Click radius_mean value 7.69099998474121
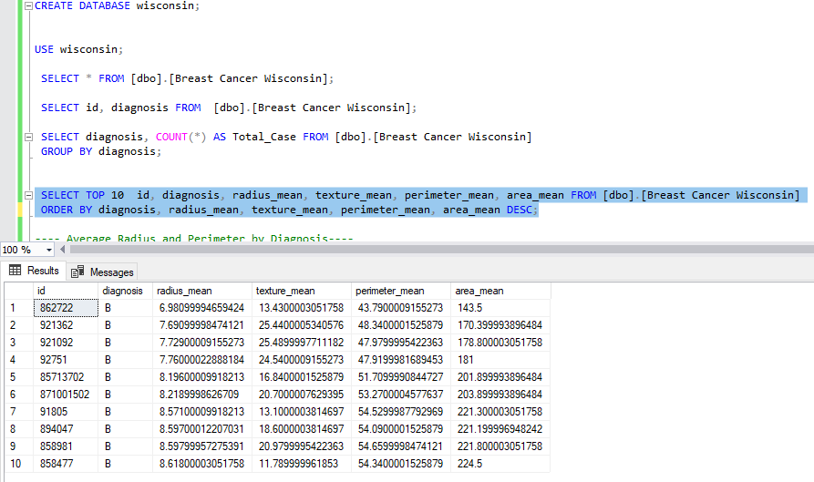Image resolution: width=814 pixels, height=482 pixels. coord(202,325)
